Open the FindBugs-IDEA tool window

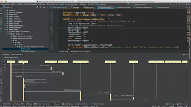pyautogui.click(x=18, y=104)
